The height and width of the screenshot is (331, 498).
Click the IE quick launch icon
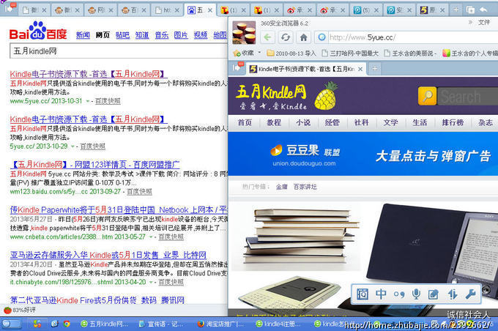(54, 324)
